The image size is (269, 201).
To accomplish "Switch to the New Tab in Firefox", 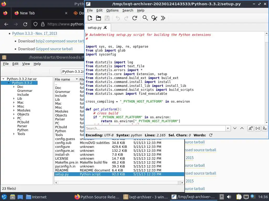I will point(27,13).
